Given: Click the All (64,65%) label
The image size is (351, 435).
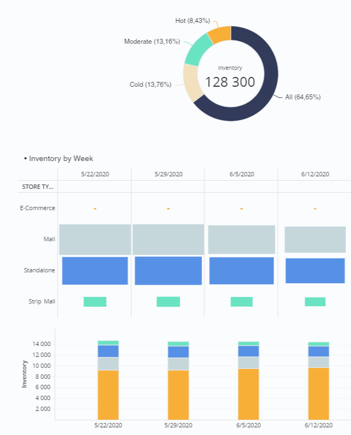Looking at the screenshot, I should (302, 97).
